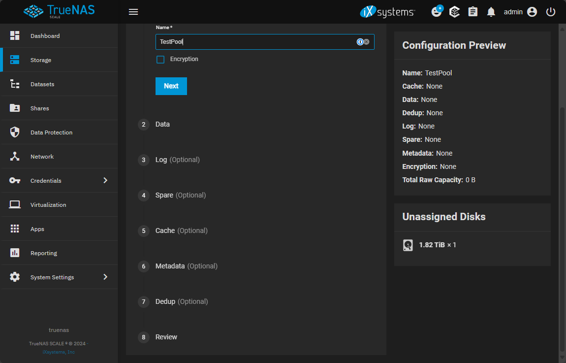Open the feedback smiley icon
This screenshot has width=566, height=363.
[437, 11]
